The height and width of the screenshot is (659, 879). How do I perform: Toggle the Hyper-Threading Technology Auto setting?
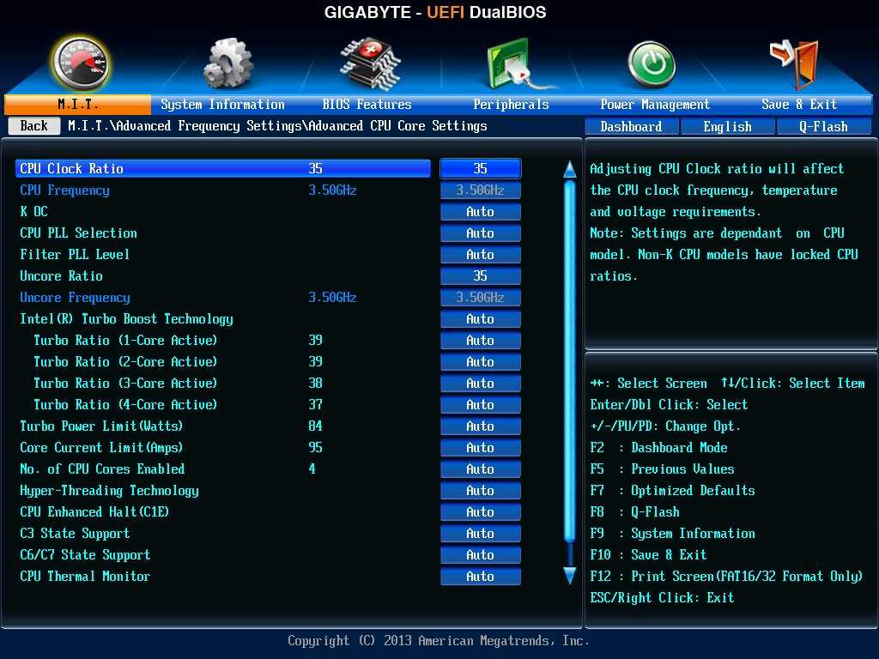[480, 491]
